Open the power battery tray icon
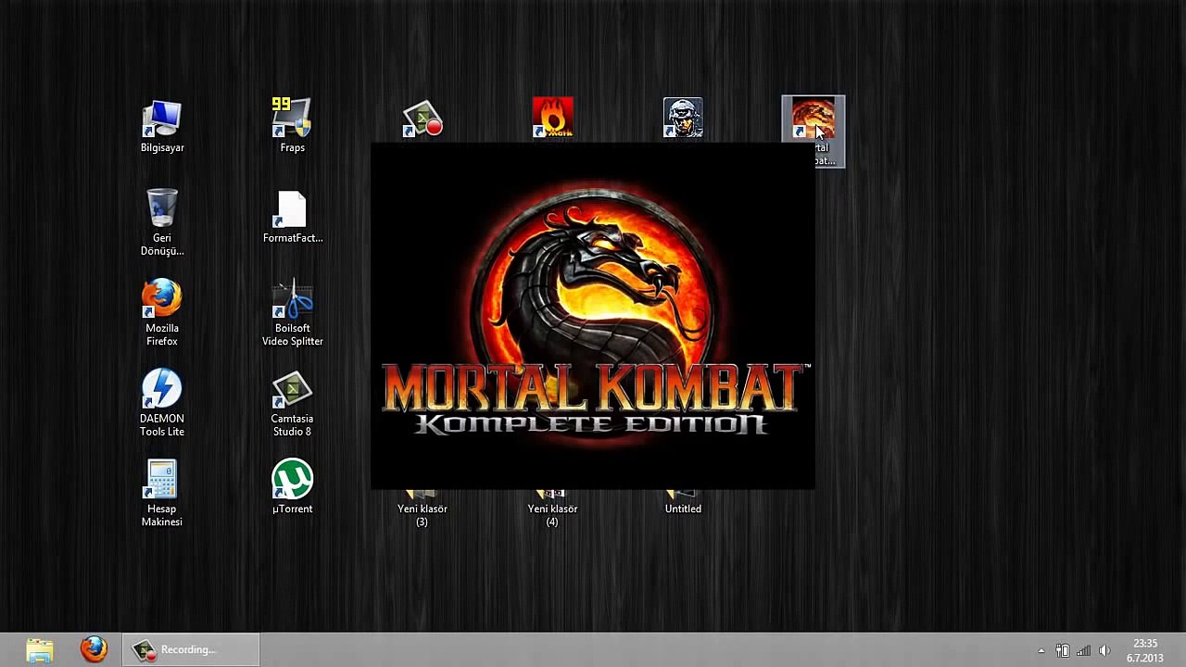Image resolution: width=1186 pixels, height=667 pixels. (1063, 650)
